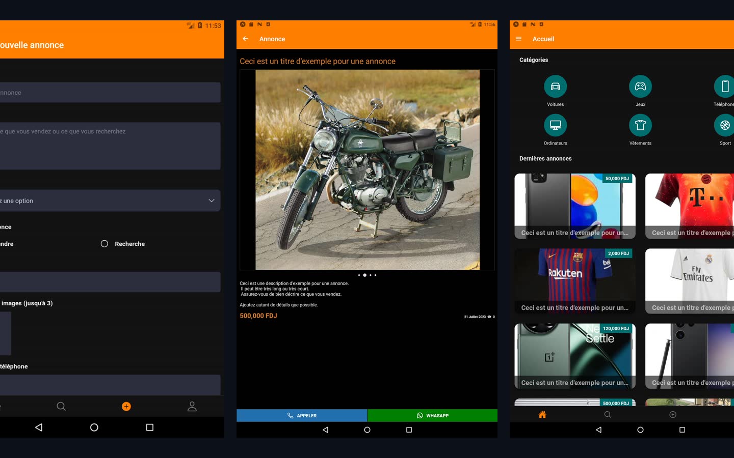This screenshot has width=734, height=458.
Task: Select the Jeux gamepad category icon
Action: [640, 87]
